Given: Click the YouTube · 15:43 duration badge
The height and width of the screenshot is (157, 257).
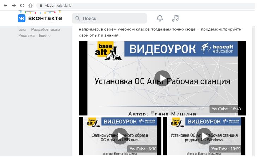Looking at the screenshot, I should click(226, 109).
